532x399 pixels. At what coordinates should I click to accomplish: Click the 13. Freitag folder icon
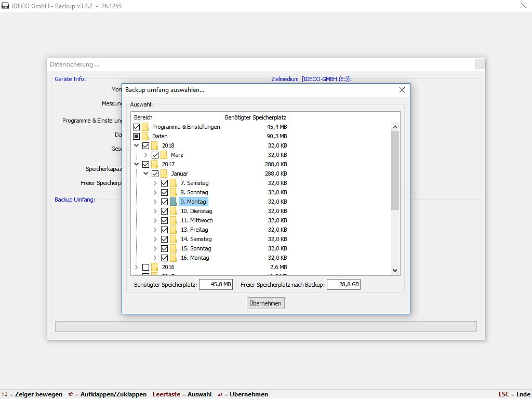174,230
